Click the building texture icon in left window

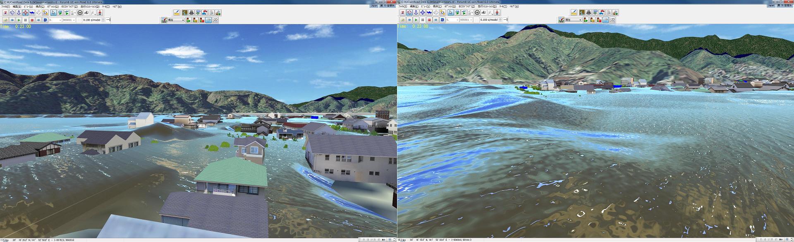point(185,12)
